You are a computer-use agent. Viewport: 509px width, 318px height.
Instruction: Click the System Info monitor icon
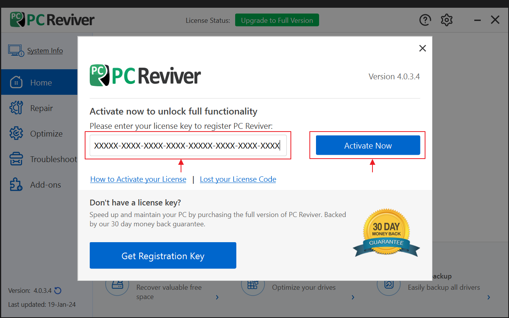click(x=16, y=50)
